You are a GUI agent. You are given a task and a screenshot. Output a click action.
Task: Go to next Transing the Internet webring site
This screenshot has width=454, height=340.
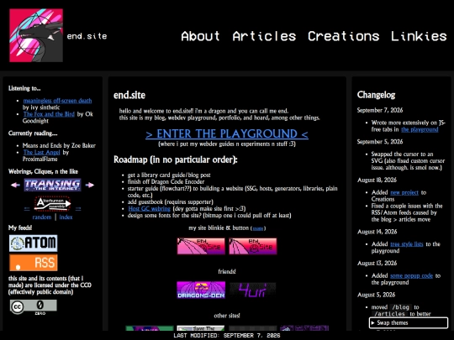click(x=90, y=185)
